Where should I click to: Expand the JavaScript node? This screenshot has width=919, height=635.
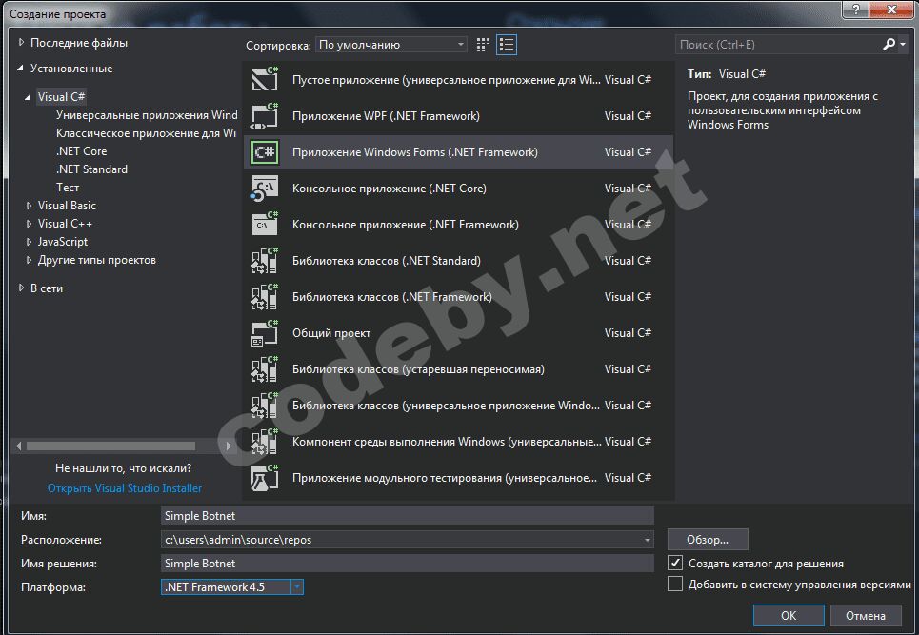click(x=29, y=242)
